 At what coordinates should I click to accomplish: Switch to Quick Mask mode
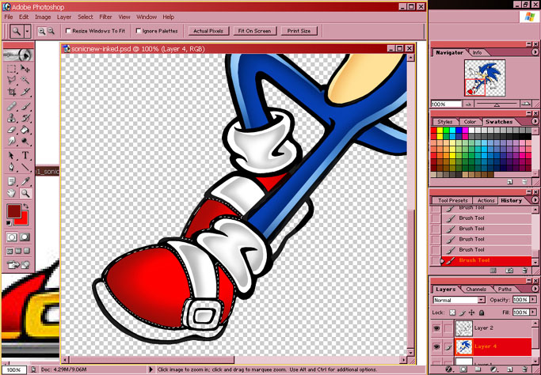25,237
